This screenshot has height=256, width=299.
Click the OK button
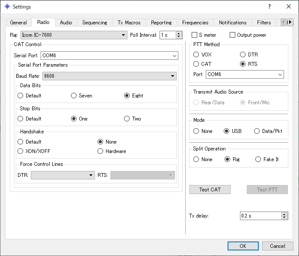click(243, 246)
